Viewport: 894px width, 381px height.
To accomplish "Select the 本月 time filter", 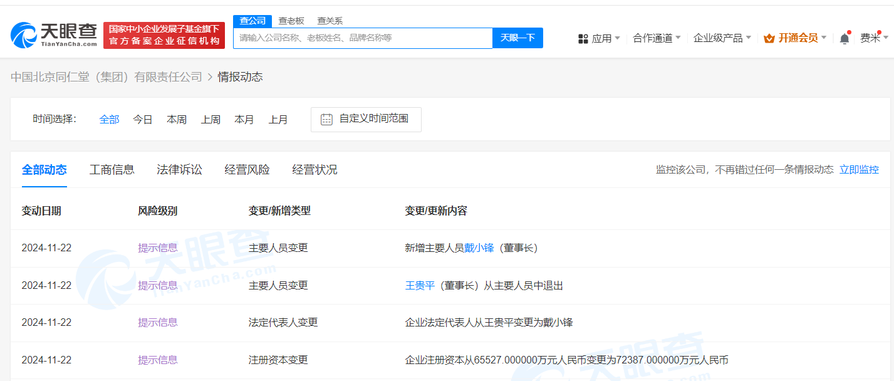I will (244, 120).
